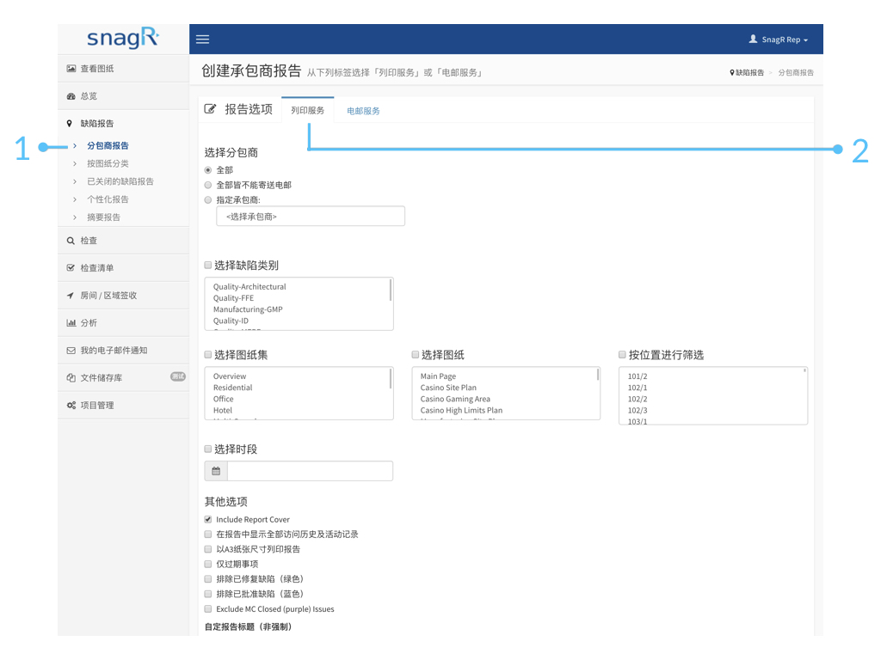Enable the 选择时段 checkbox
The image size is (881, 660).
pos(208,449)
